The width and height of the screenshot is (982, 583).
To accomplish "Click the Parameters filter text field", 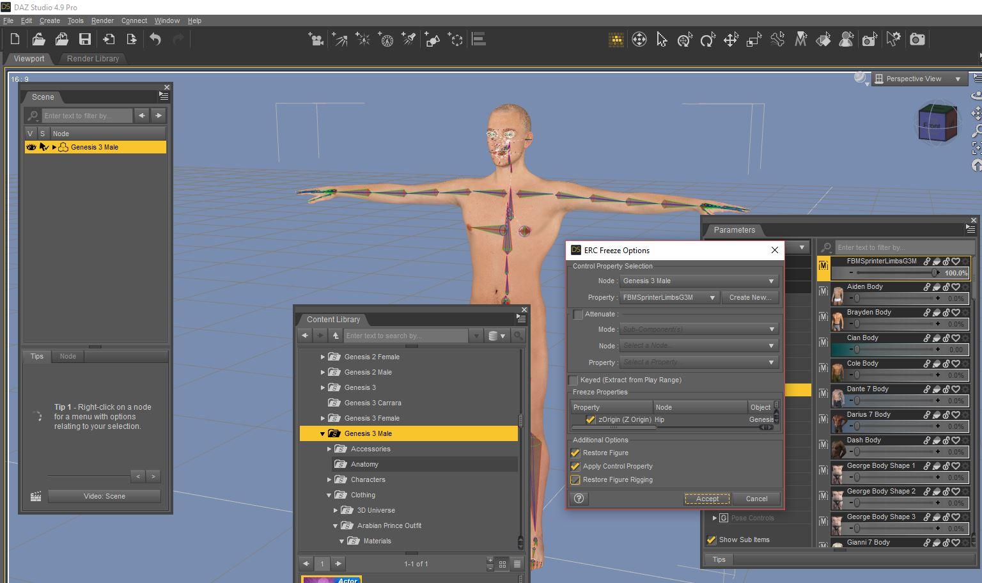I will pos(904,247).
